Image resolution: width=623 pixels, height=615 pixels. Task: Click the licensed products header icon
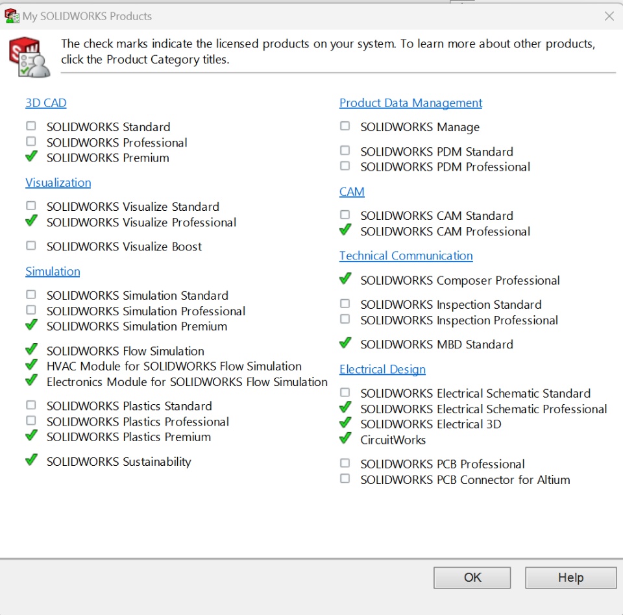(x=29, y=58)
